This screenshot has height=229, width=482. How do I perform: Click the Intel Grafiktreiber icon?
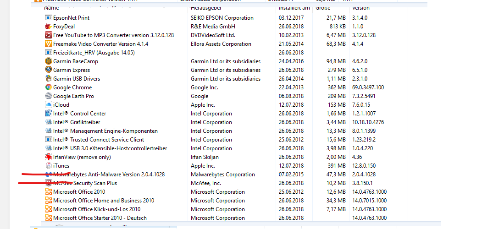point(48,122)
